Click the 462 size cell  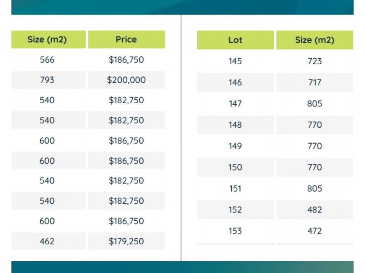click(x=47, y=241)
